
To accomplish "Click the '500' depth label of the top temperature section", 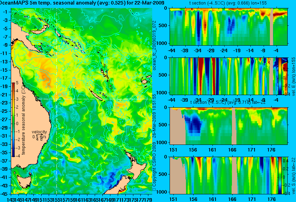I will 163,25.
